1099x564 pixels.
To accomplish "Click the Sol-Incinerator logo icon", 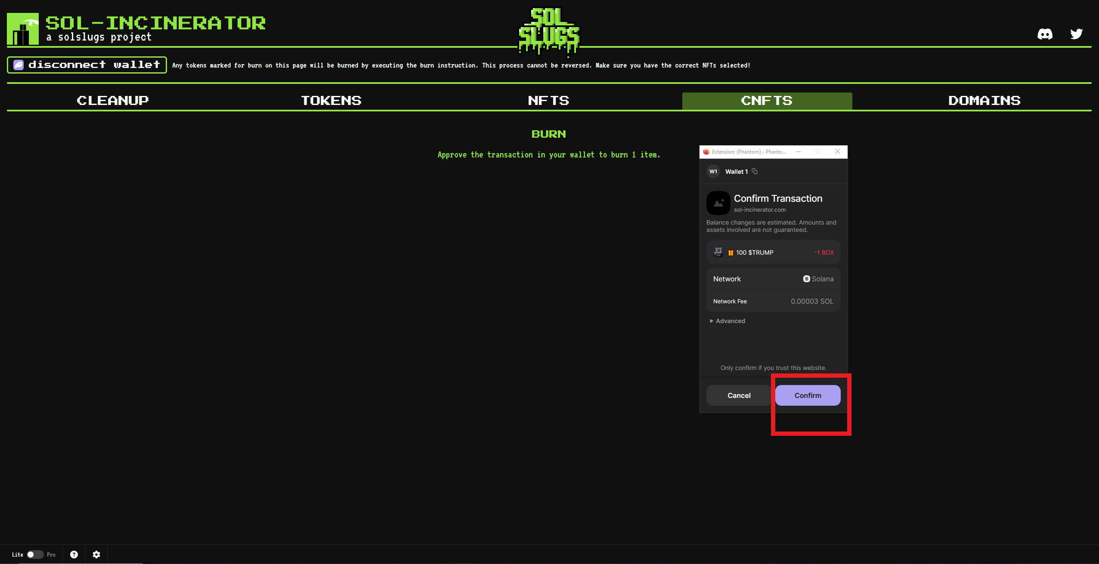I will (23, 29).
